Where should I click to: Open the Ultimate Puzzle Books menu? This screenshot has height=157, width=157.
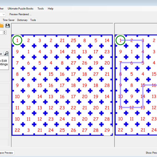[20, 9]
